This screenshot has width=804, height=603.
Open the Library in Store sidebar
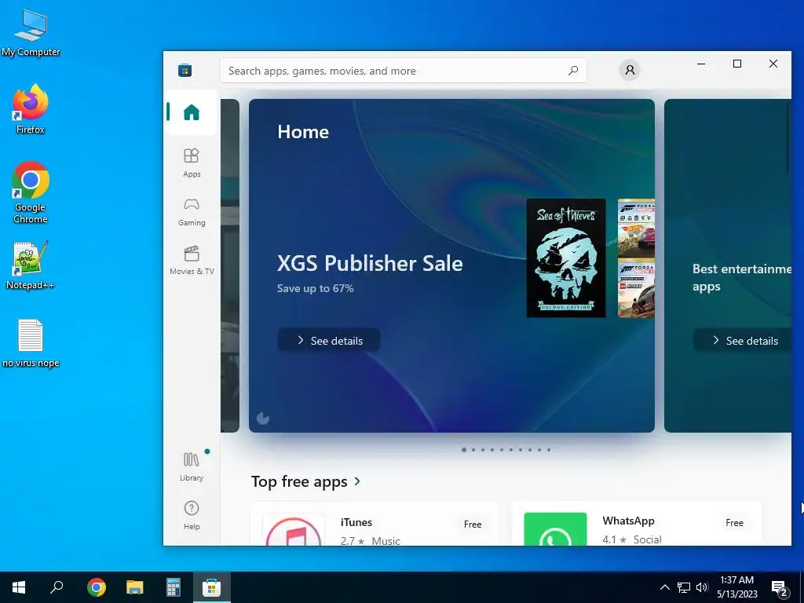[192, 466]
